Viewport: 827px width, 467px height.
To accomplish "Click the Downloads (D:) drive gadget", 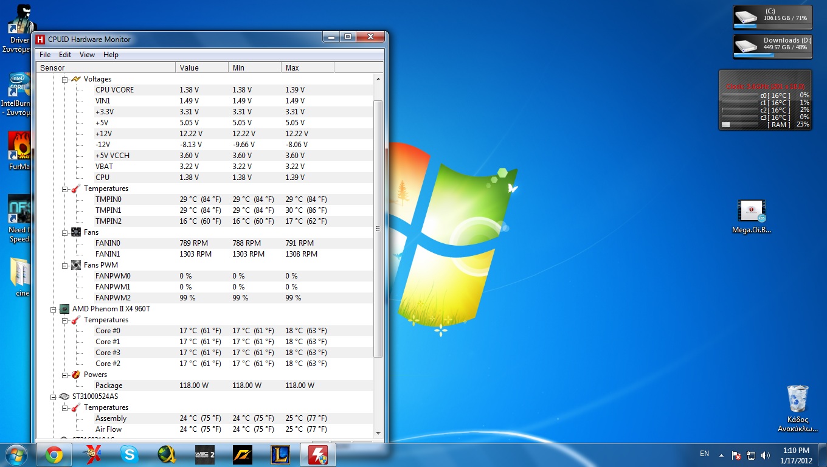I will (773, 46).
